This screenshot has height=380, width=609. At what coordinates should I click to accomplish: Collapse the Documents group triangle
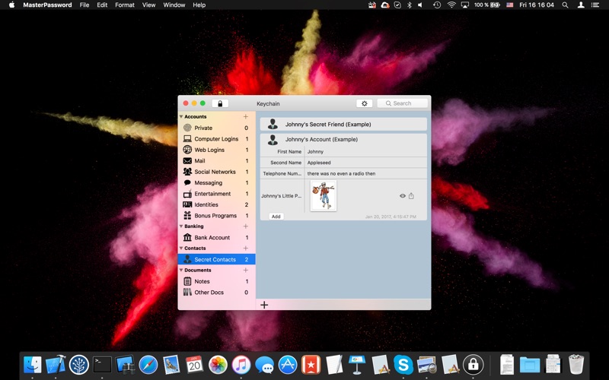[x=181, y=271]
